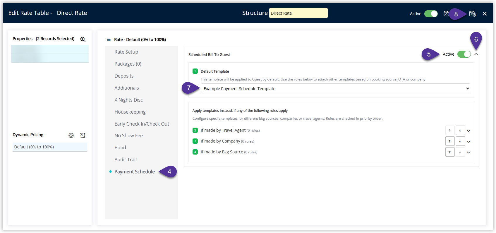Click the 'Dynamic Pricing' heading
The width and height of the screenshot is (496, 233).
[x=28, y=135]
